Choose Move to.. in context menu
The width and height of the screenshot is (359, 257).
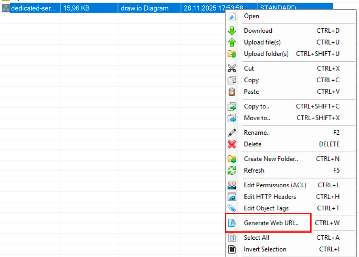(257, 118)
